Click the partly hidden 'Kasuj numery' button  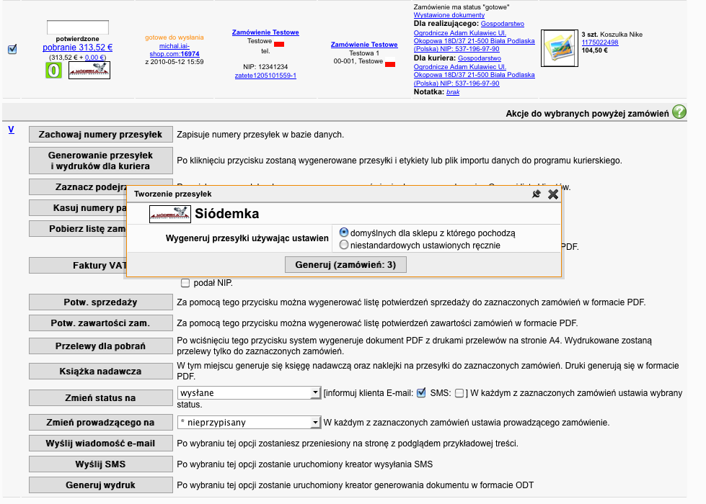tap(76, 207)
